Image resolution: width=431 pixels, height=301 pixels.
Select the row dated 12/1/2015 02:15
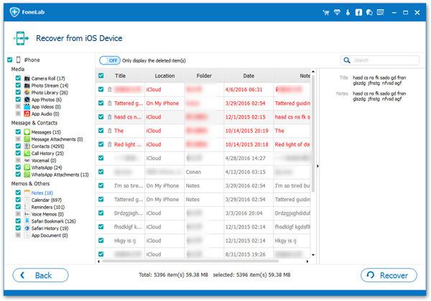tap(203, 117)
